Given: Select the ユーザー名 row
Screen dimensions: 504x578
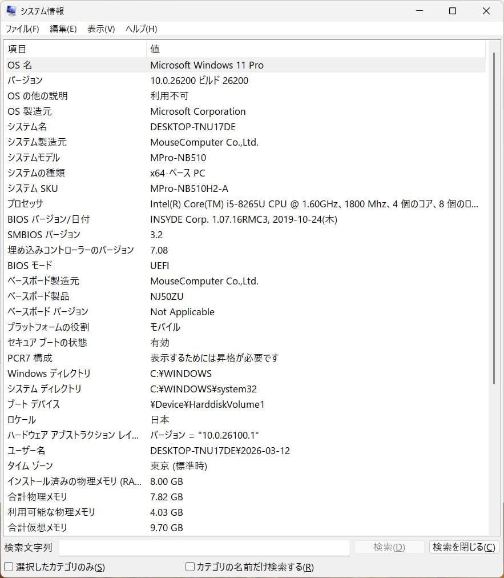Looking at the screenshot, I should (245, 451).
